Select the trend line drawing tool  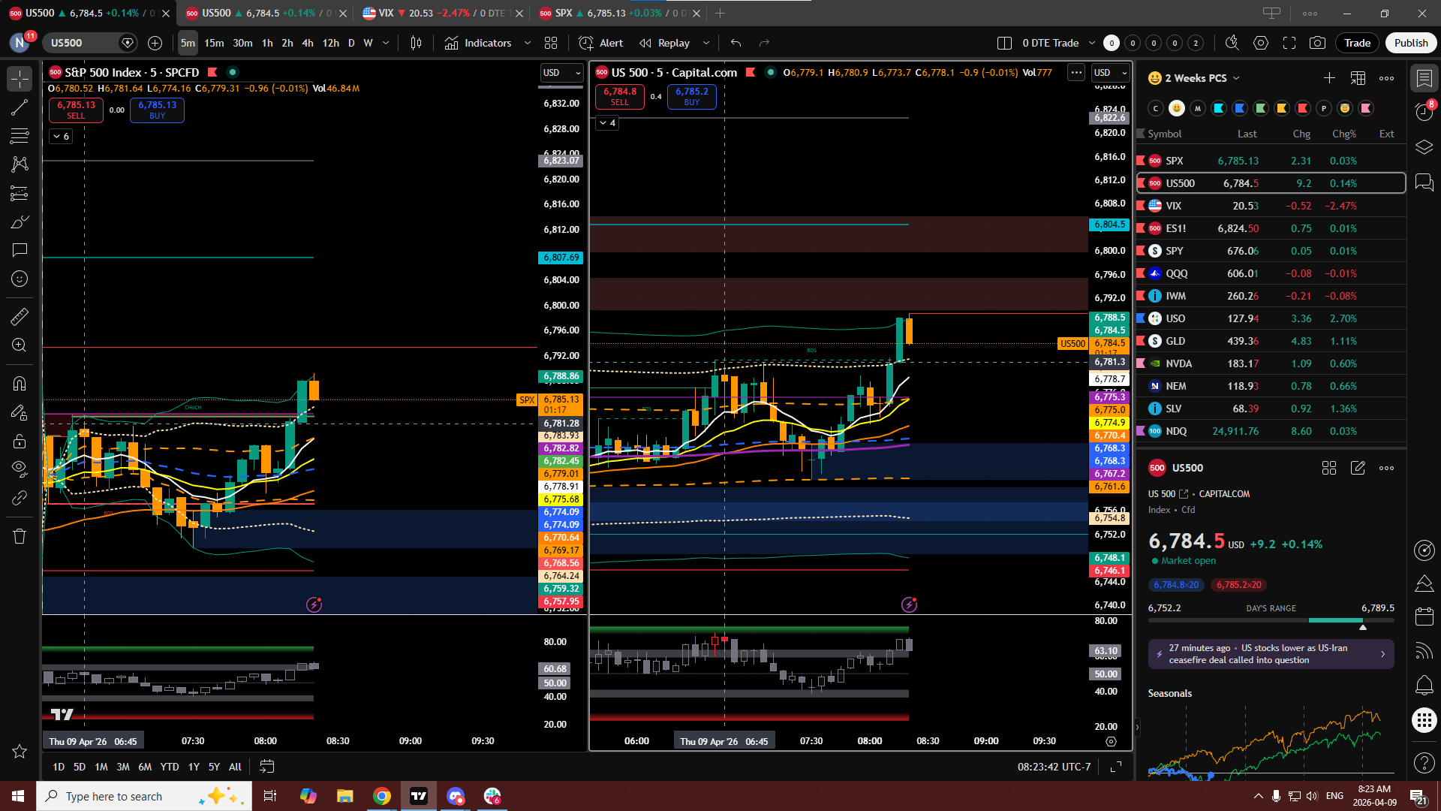coord(20,107)
